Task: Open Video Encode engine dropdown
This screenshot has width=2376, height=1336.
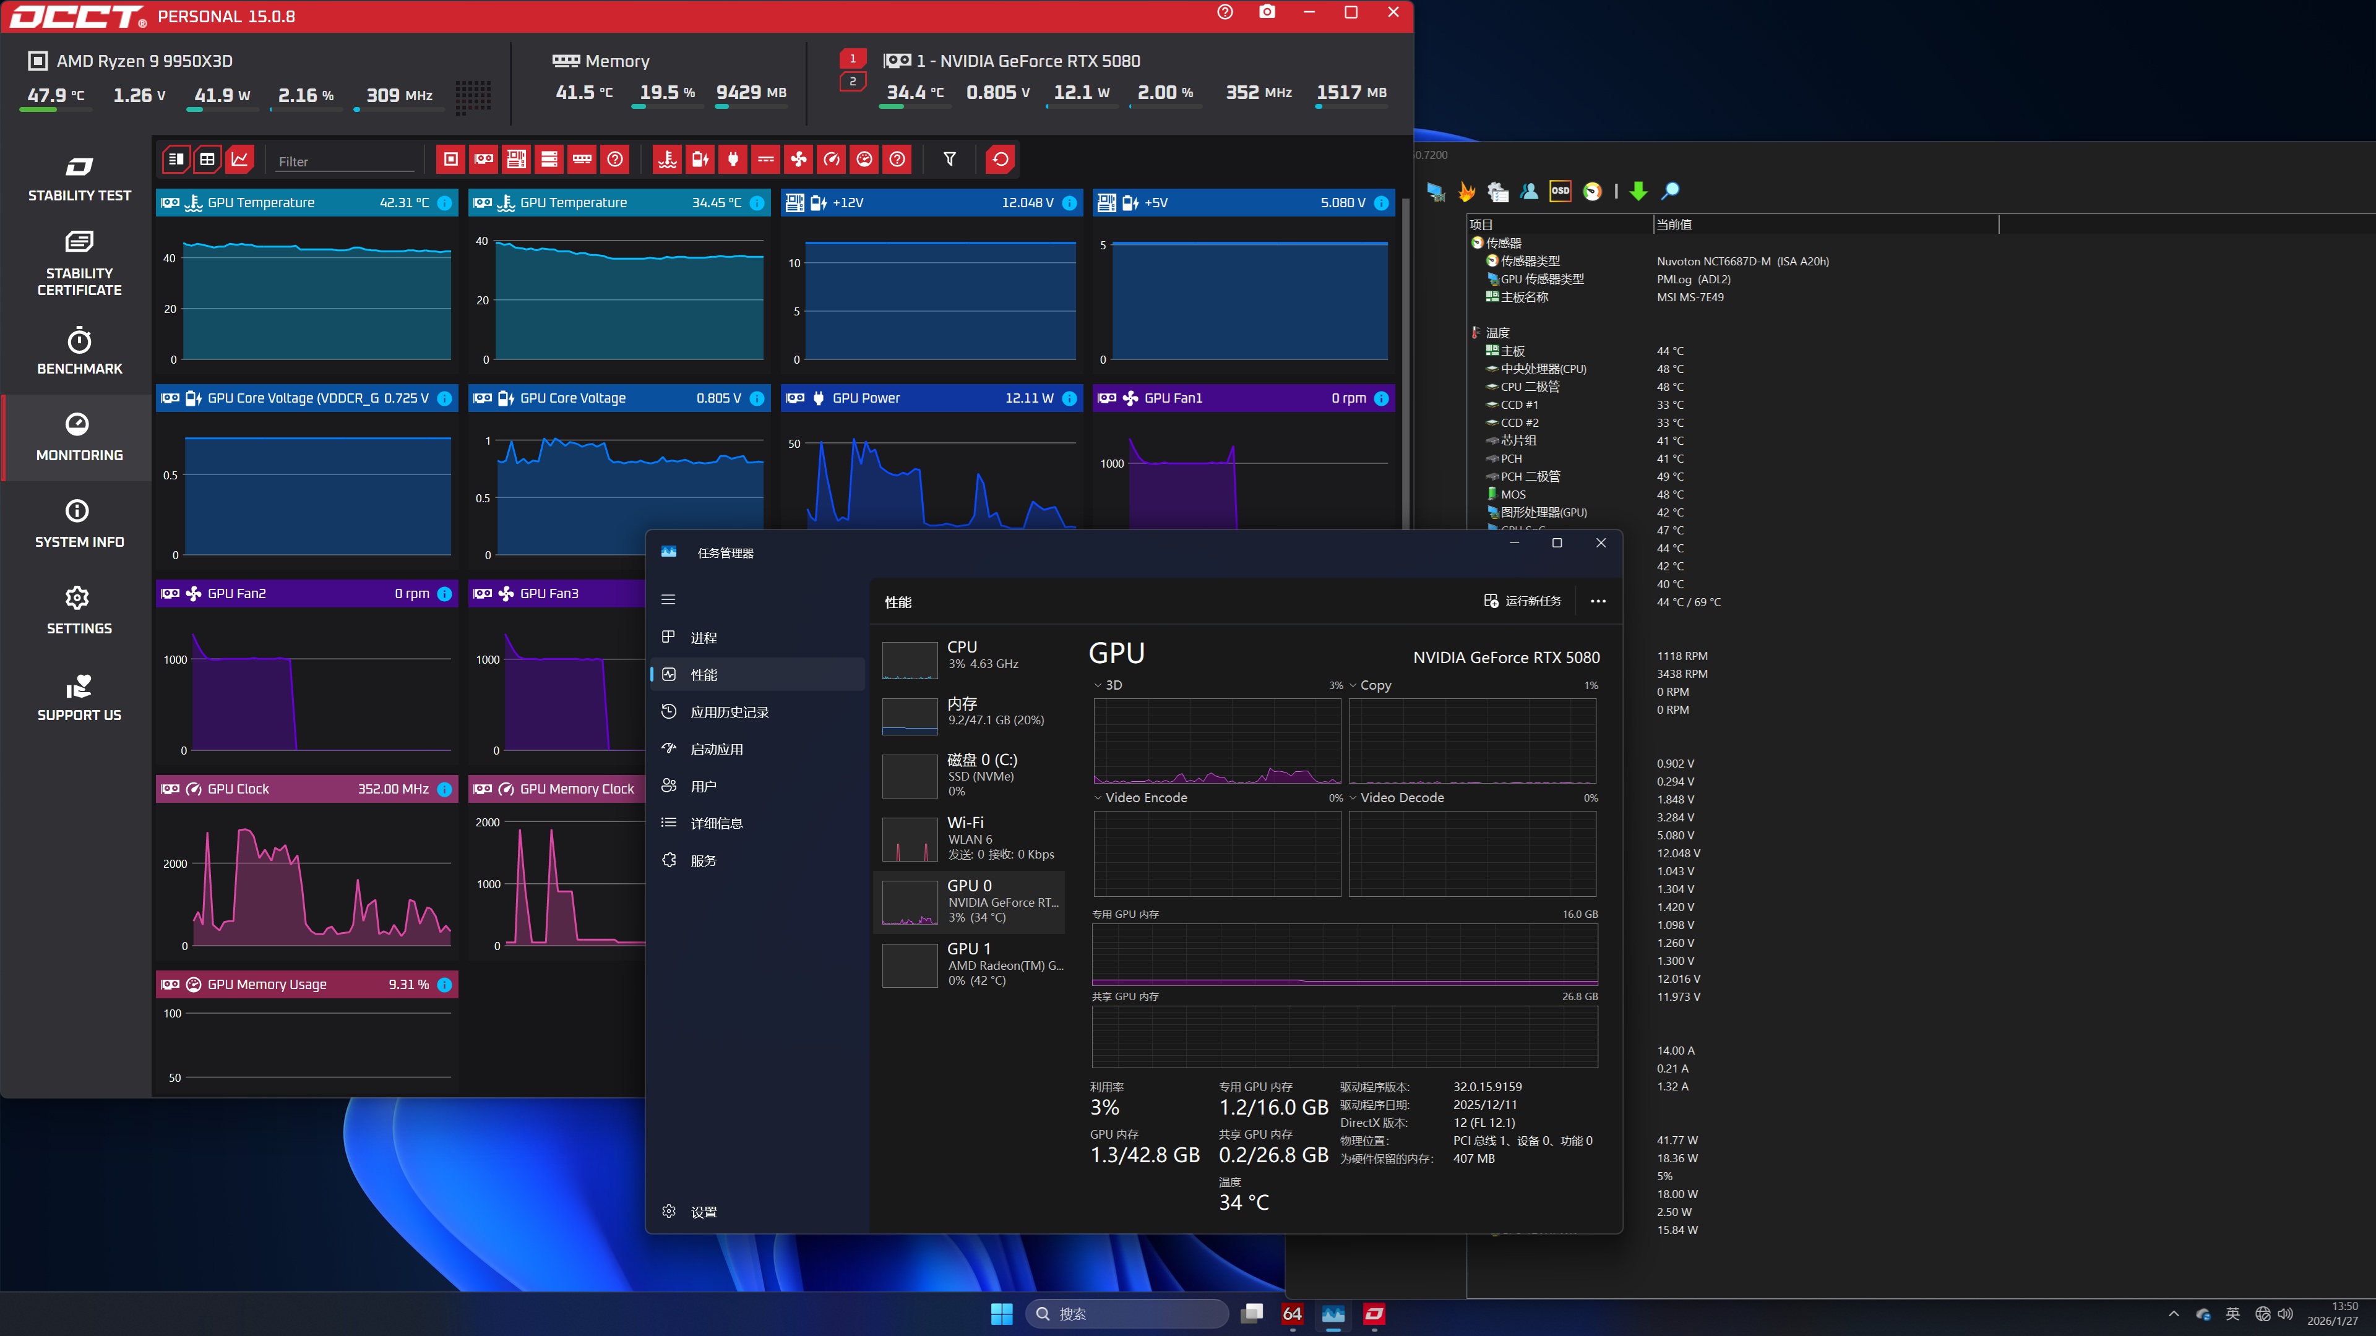Action: pos(1098,797)
